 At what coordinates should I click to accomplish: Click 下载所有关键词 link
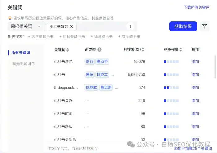point(197,7)
